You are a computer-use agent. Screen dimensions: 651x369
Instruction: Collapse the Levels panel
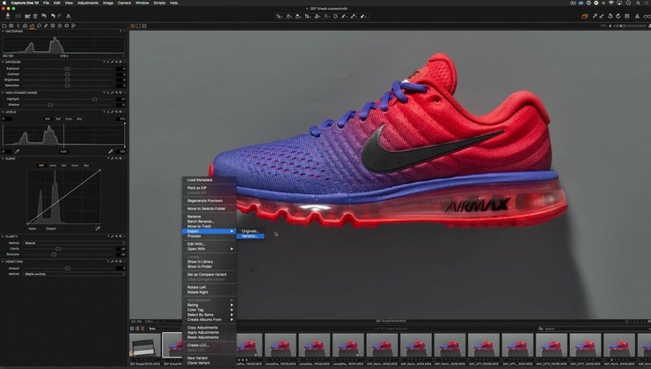3,112
